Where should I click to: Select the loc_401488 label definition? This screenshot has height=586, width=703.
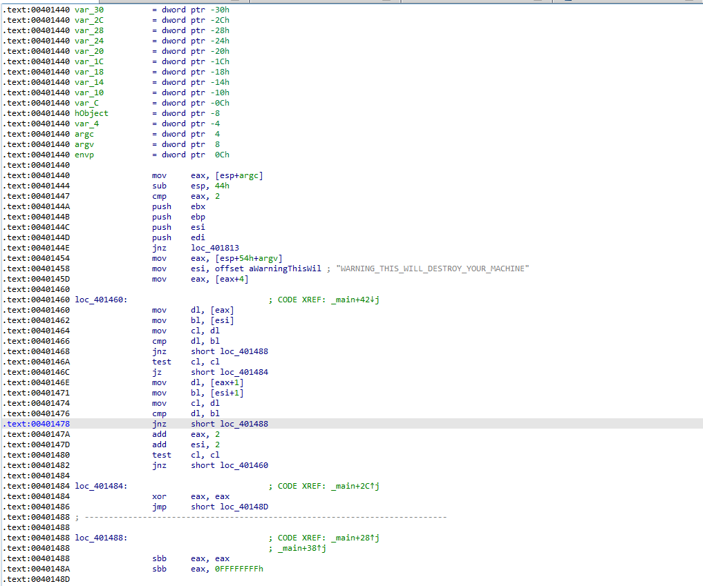pos(101,538)
